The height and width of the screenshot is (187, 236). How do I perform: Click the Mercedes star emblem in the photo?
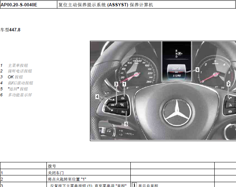[177, 112]
